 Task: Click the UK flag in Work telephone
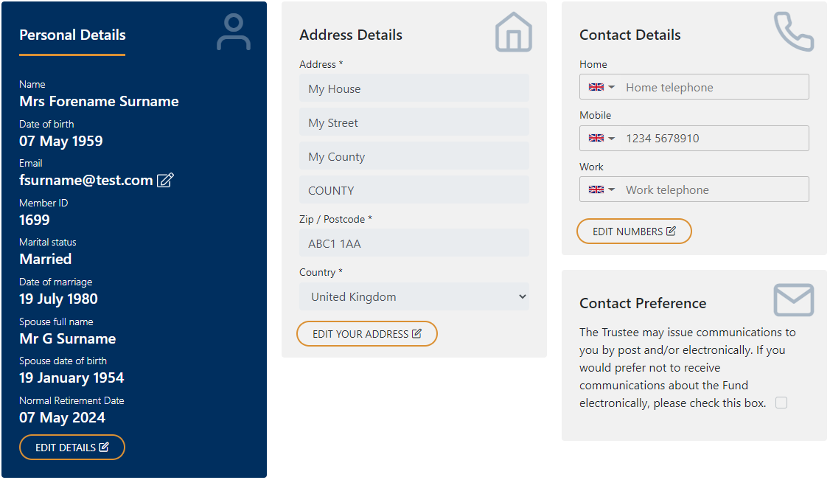click(x=596, y=189)
